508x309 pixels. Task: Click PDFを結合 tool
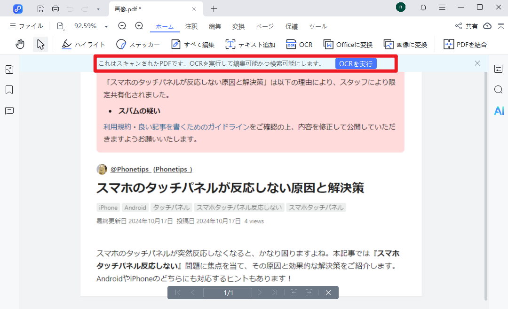click(465, 45)
